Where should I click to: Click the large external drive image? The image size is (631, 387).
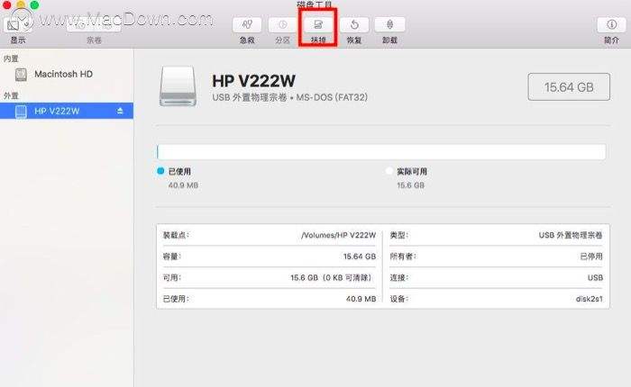click(x=178, y=86)
